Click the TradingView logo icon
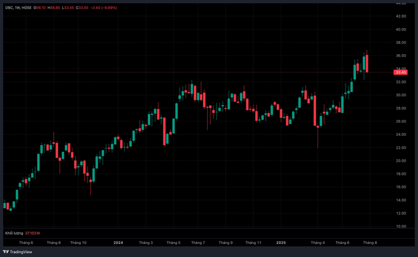Screen dimensions: 418x257 point(6,252)
